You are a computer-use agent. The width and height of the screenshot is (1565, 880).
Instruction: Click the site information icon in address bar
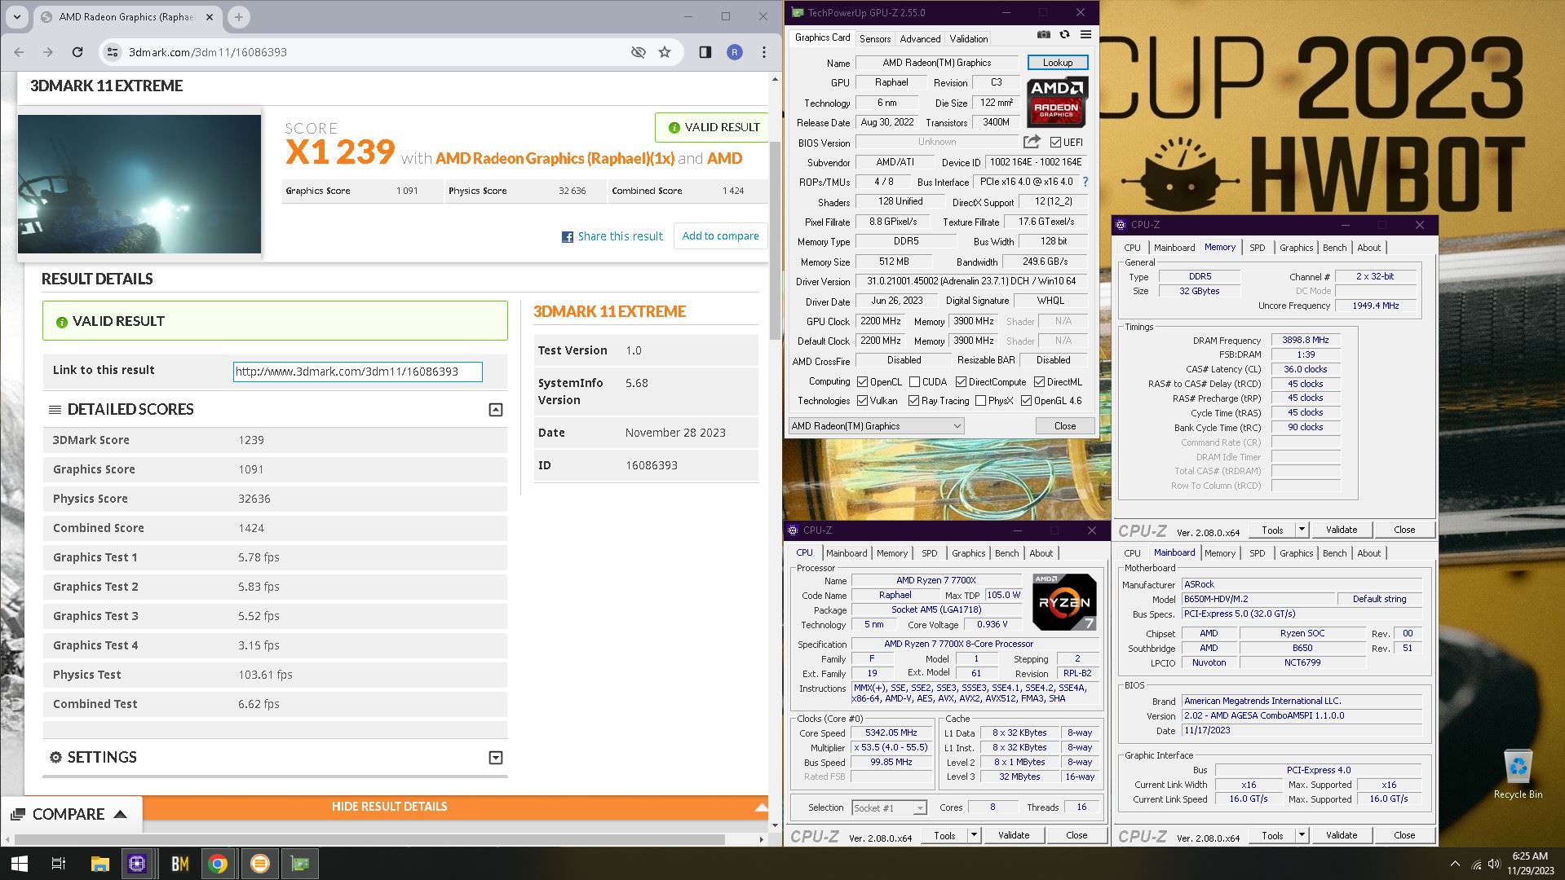pyautogui.click(x=113, y=52)
